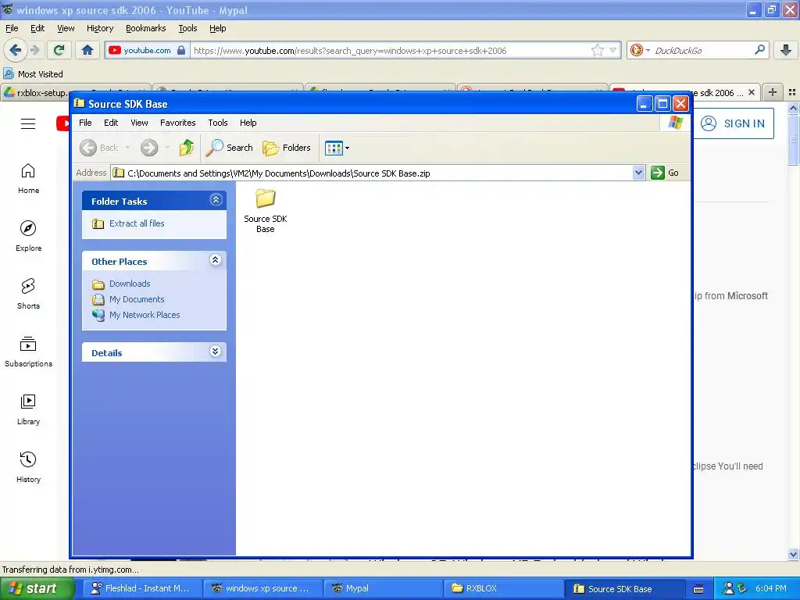Open My Network Places link

point(145,316)
